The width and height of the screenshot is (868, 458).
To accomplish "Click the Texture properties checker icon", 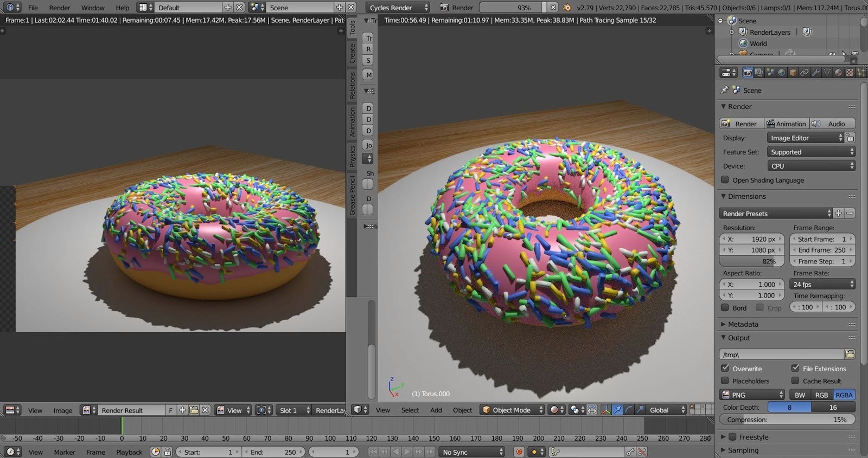I will pyautogui.click(x=850, y=73).
